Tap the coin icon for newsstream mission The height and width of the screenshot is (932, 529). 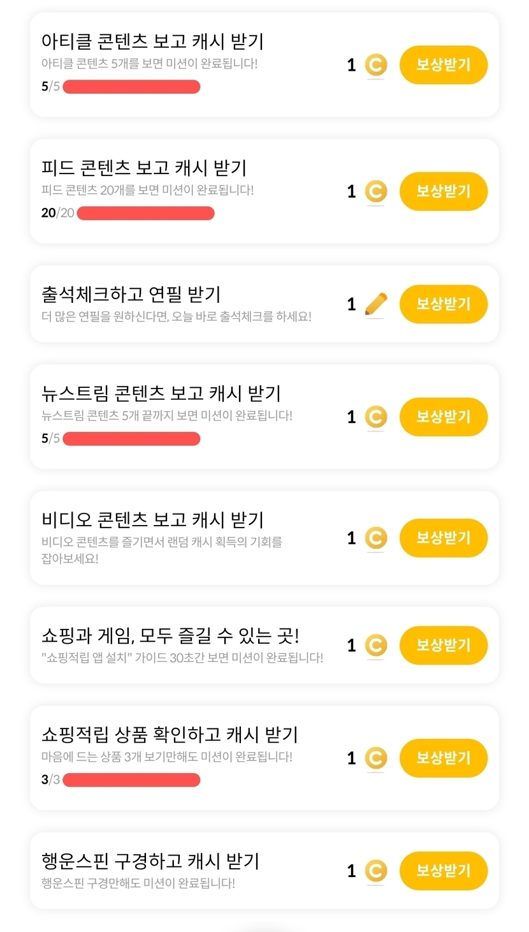pyautogui.click(x=376, y=417)
